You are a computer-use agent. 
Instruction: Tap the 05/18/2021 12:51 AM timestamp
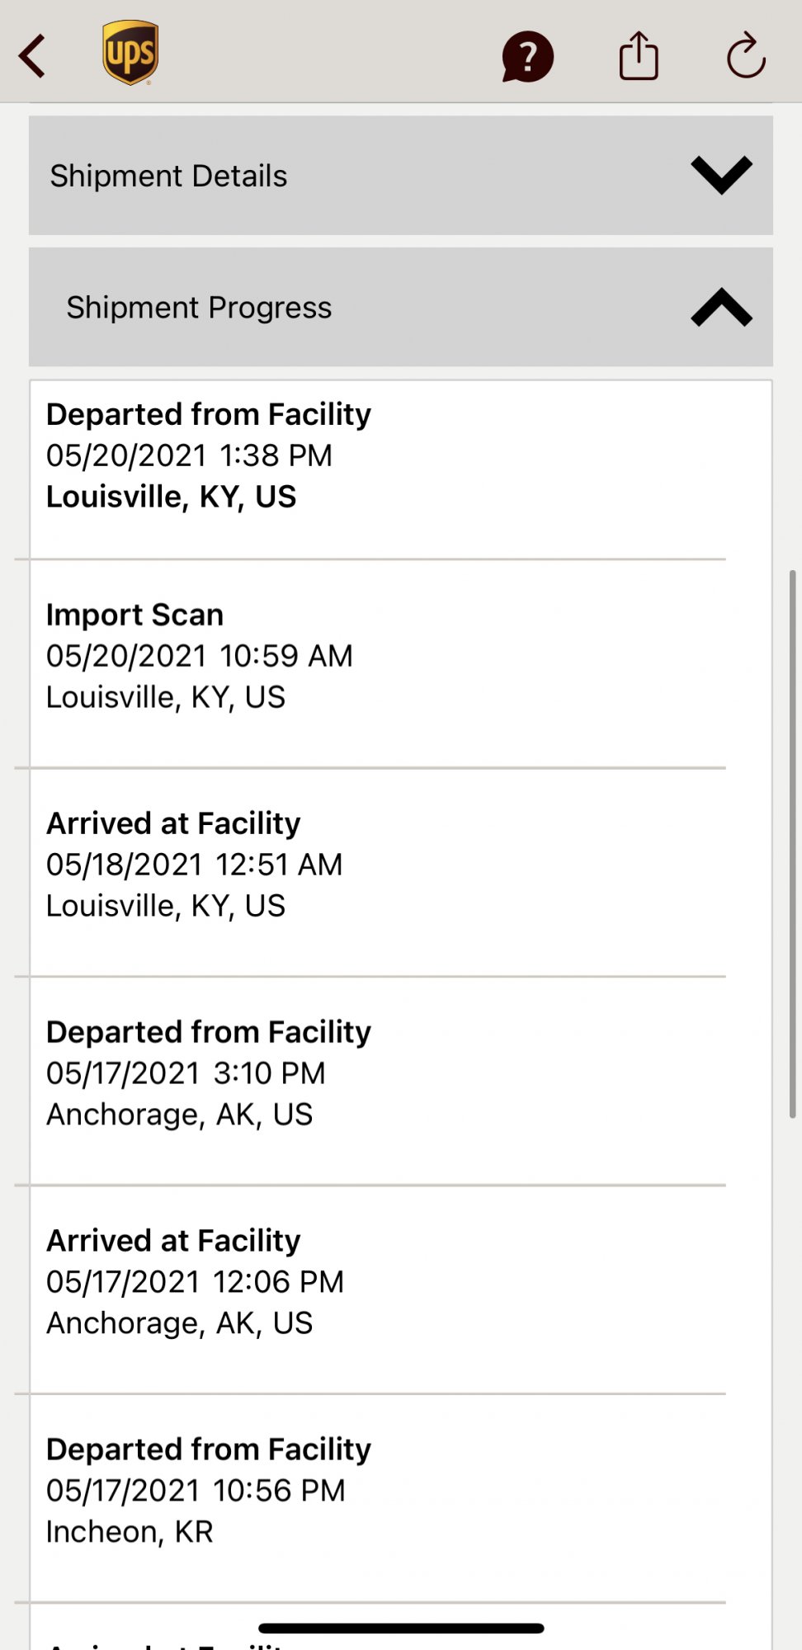(x=194, y=865)
